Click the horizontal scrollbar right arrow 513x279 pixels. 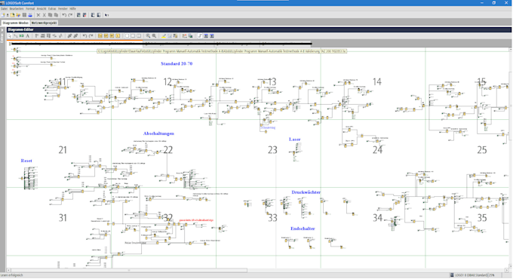(x=507, y=271)
